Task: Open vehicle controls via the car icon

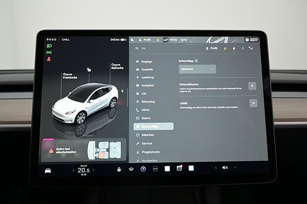Action: (x=48, y=170)
